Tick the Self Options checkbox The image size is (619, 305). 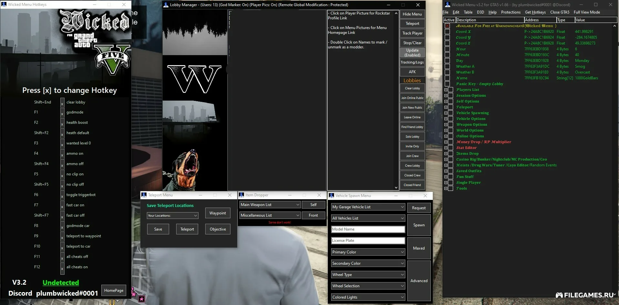click(451, 101)
